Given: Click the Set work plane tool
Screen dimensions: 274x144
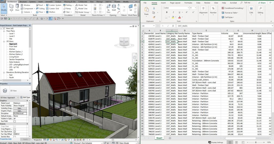Looking at the screenshot, I should 131,8.
